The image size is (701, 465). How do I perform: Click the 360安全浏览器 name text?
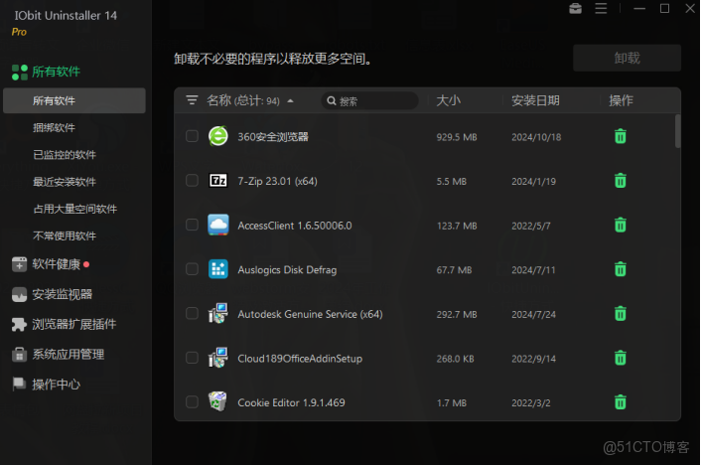point(273,137)
